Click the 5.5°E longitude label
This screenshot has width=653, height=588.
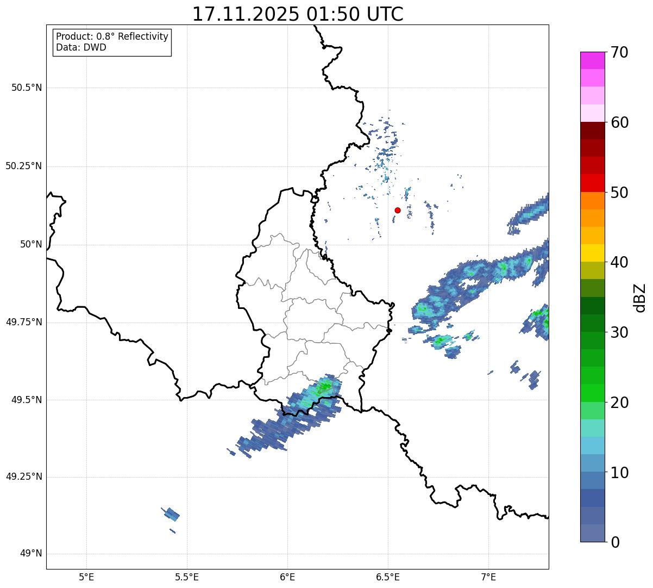click(x=187, y=577)
